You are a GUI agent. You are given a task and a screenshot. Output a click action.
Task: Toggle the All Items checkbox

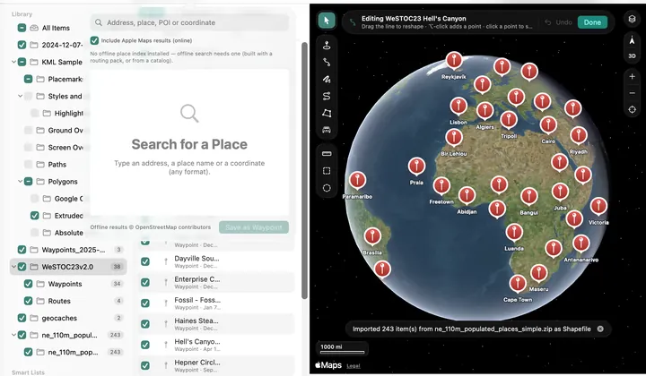[22, 28]
